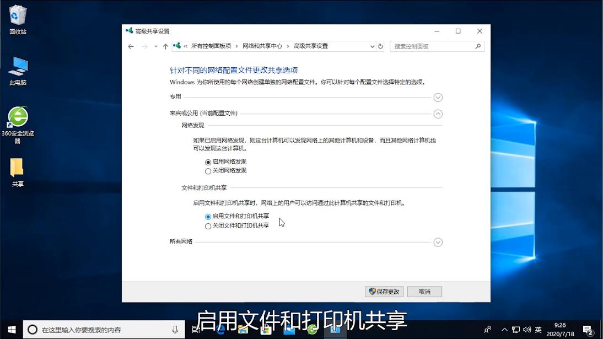The height and width of the screenshot is (339, 603).
Task: Click the refresh icon next to address bar
Action: click(380, 46)
